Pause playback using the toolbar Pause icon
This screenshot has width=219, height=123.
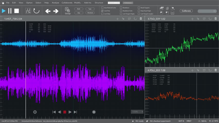pos(10,11)
